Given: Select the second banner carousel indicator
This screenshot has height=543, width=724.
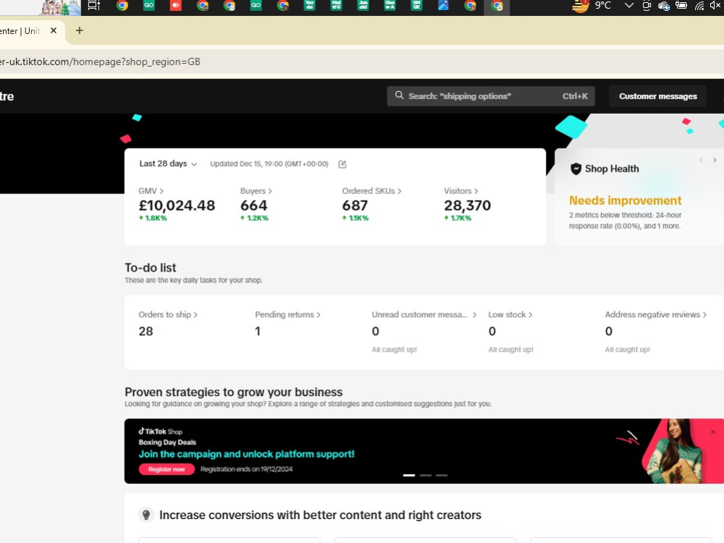Looking at the screenshot, I should pos(426,475).
